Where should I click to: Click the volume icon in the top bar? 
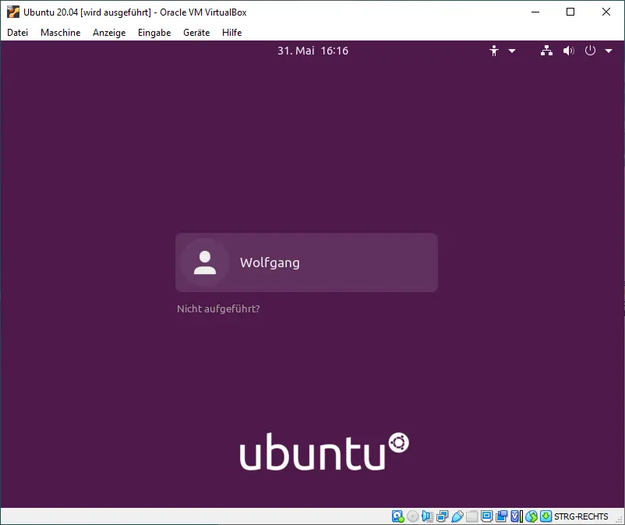pos(568,50)
